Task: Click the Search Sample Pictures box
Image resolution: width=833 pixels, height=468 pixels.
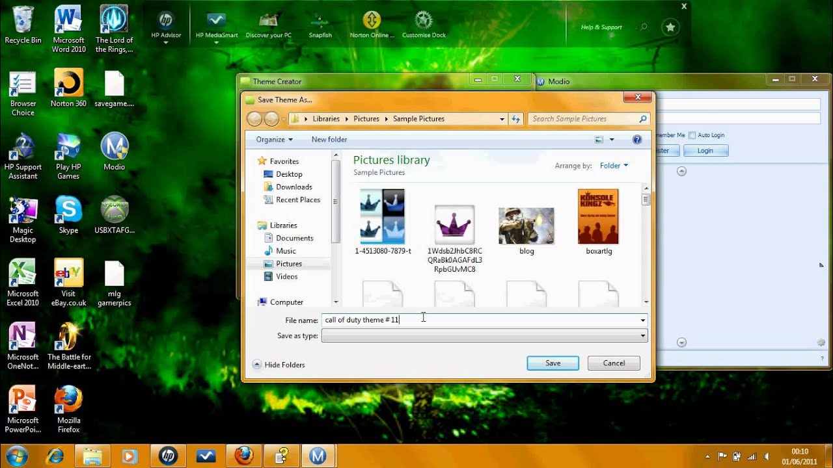Action: (x=589, y=119)
